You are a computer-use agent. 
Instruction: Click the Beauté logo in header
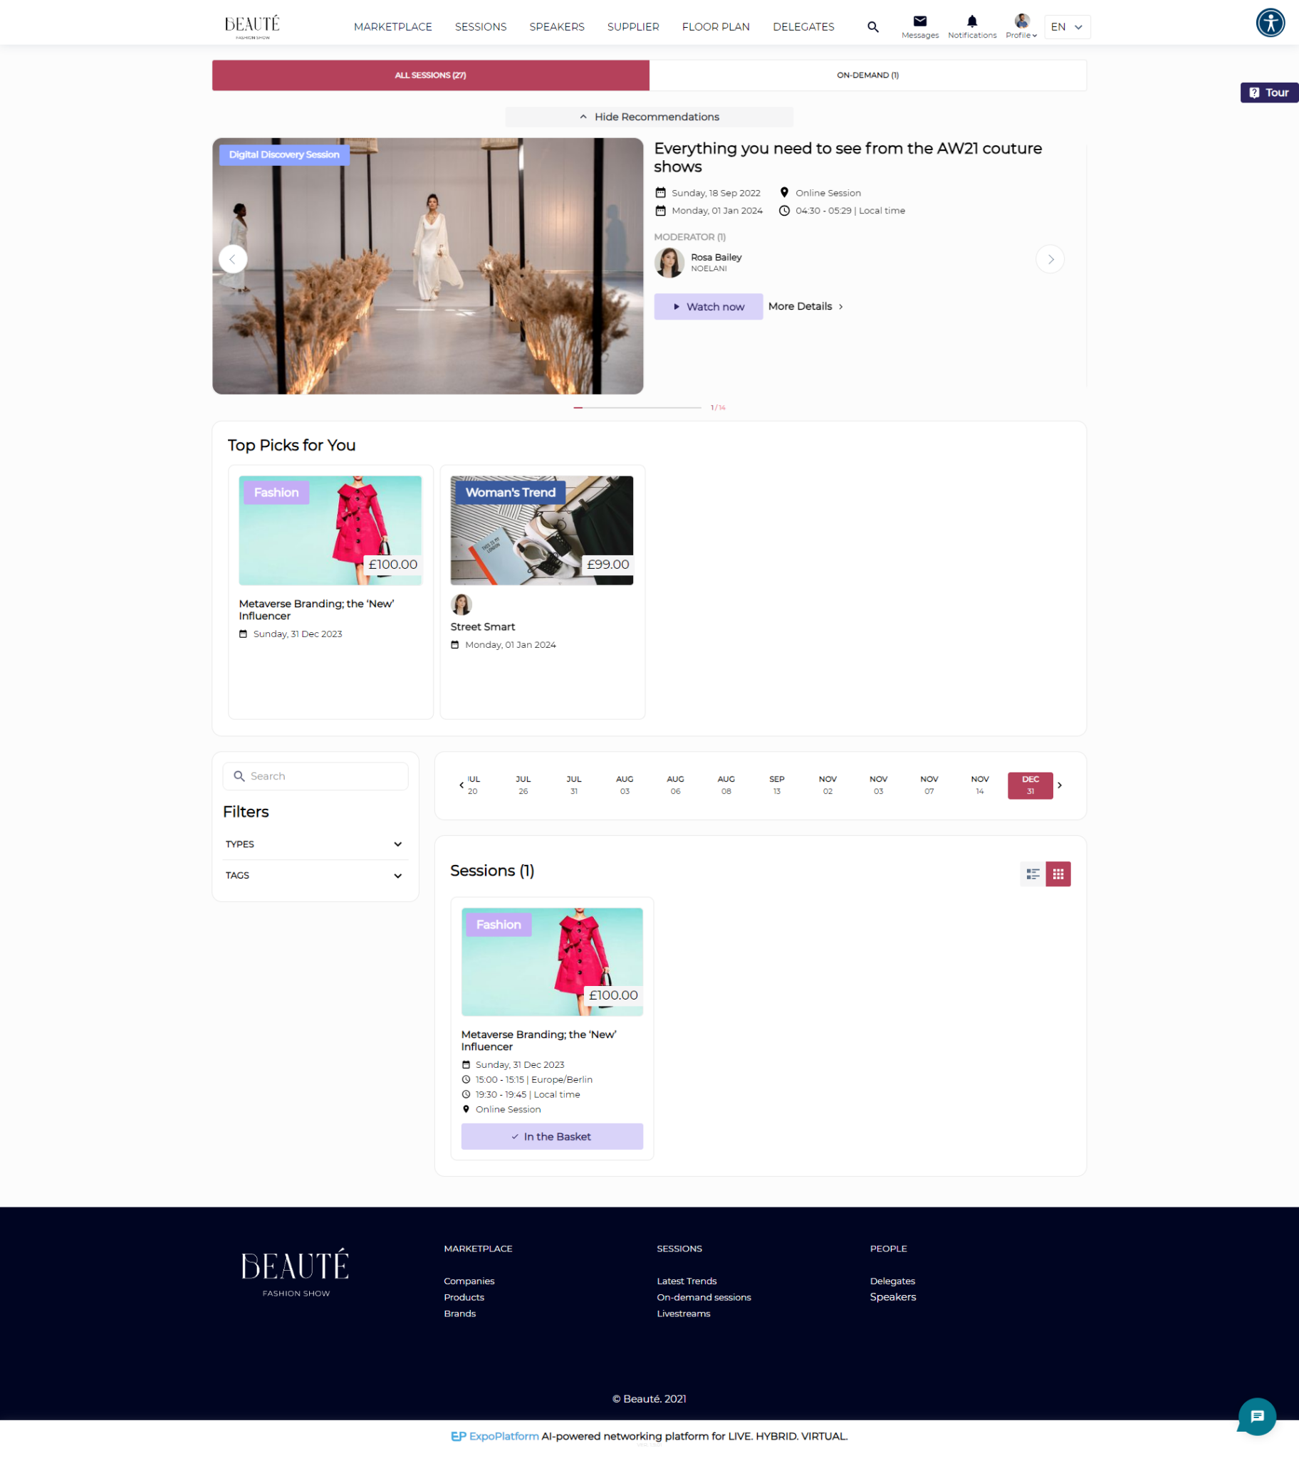[x=252, y=27]
